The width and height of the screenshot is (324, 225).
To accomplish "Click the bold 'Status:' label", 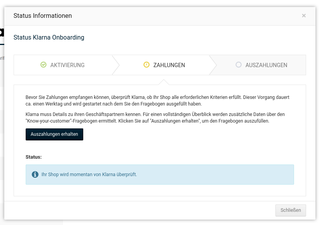I will click(x=33, y=157).
